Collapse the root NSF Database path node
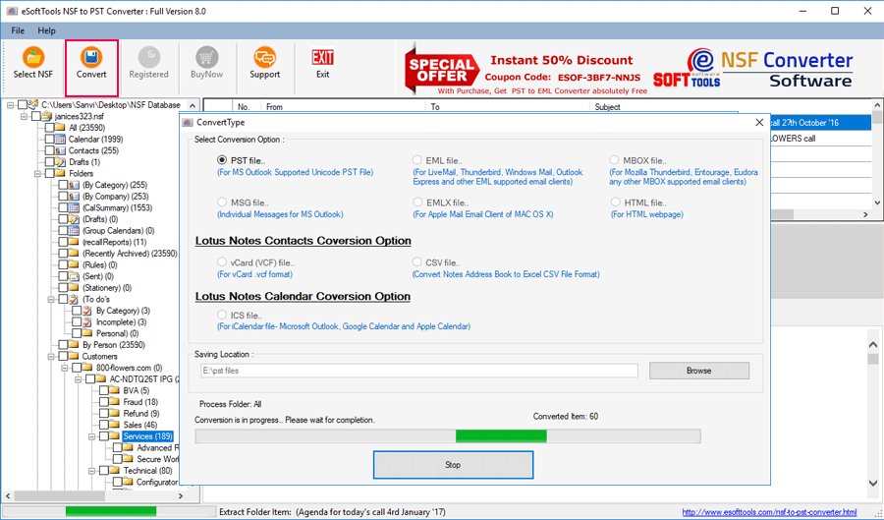Viewport: 884px width, 520px height. tap(10, 105)
